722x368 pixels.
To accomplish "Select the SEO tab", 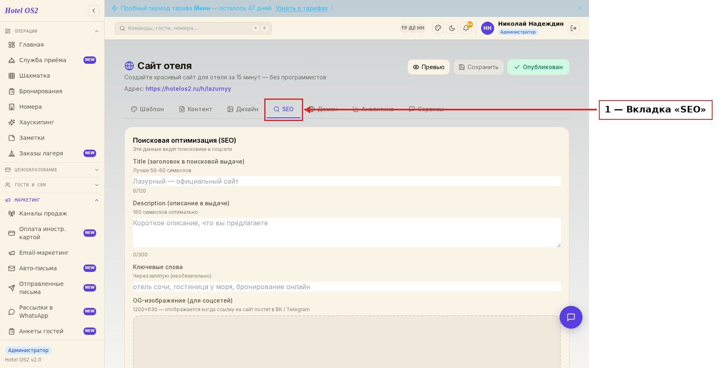I will [283, 109].
